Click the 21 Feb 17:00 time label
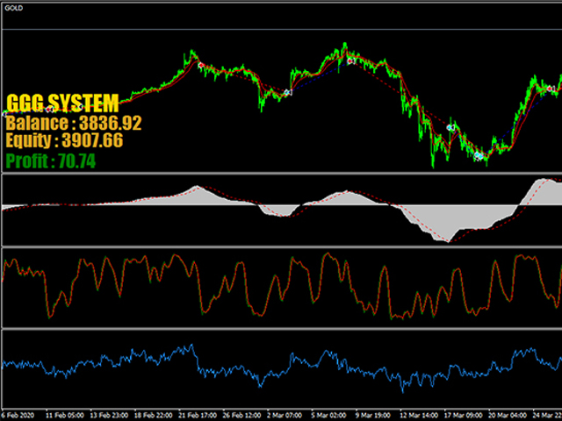Screen dimensions: 562x421 (198, 415)
